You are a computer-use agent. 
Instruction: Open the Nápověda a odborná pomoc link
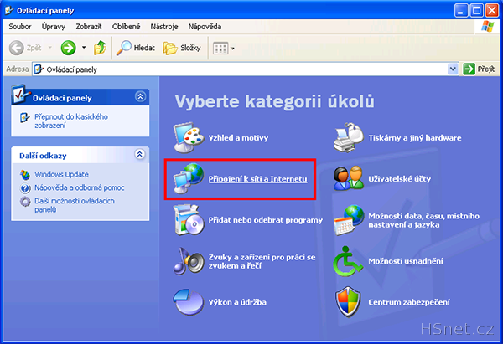pos(80,188)
